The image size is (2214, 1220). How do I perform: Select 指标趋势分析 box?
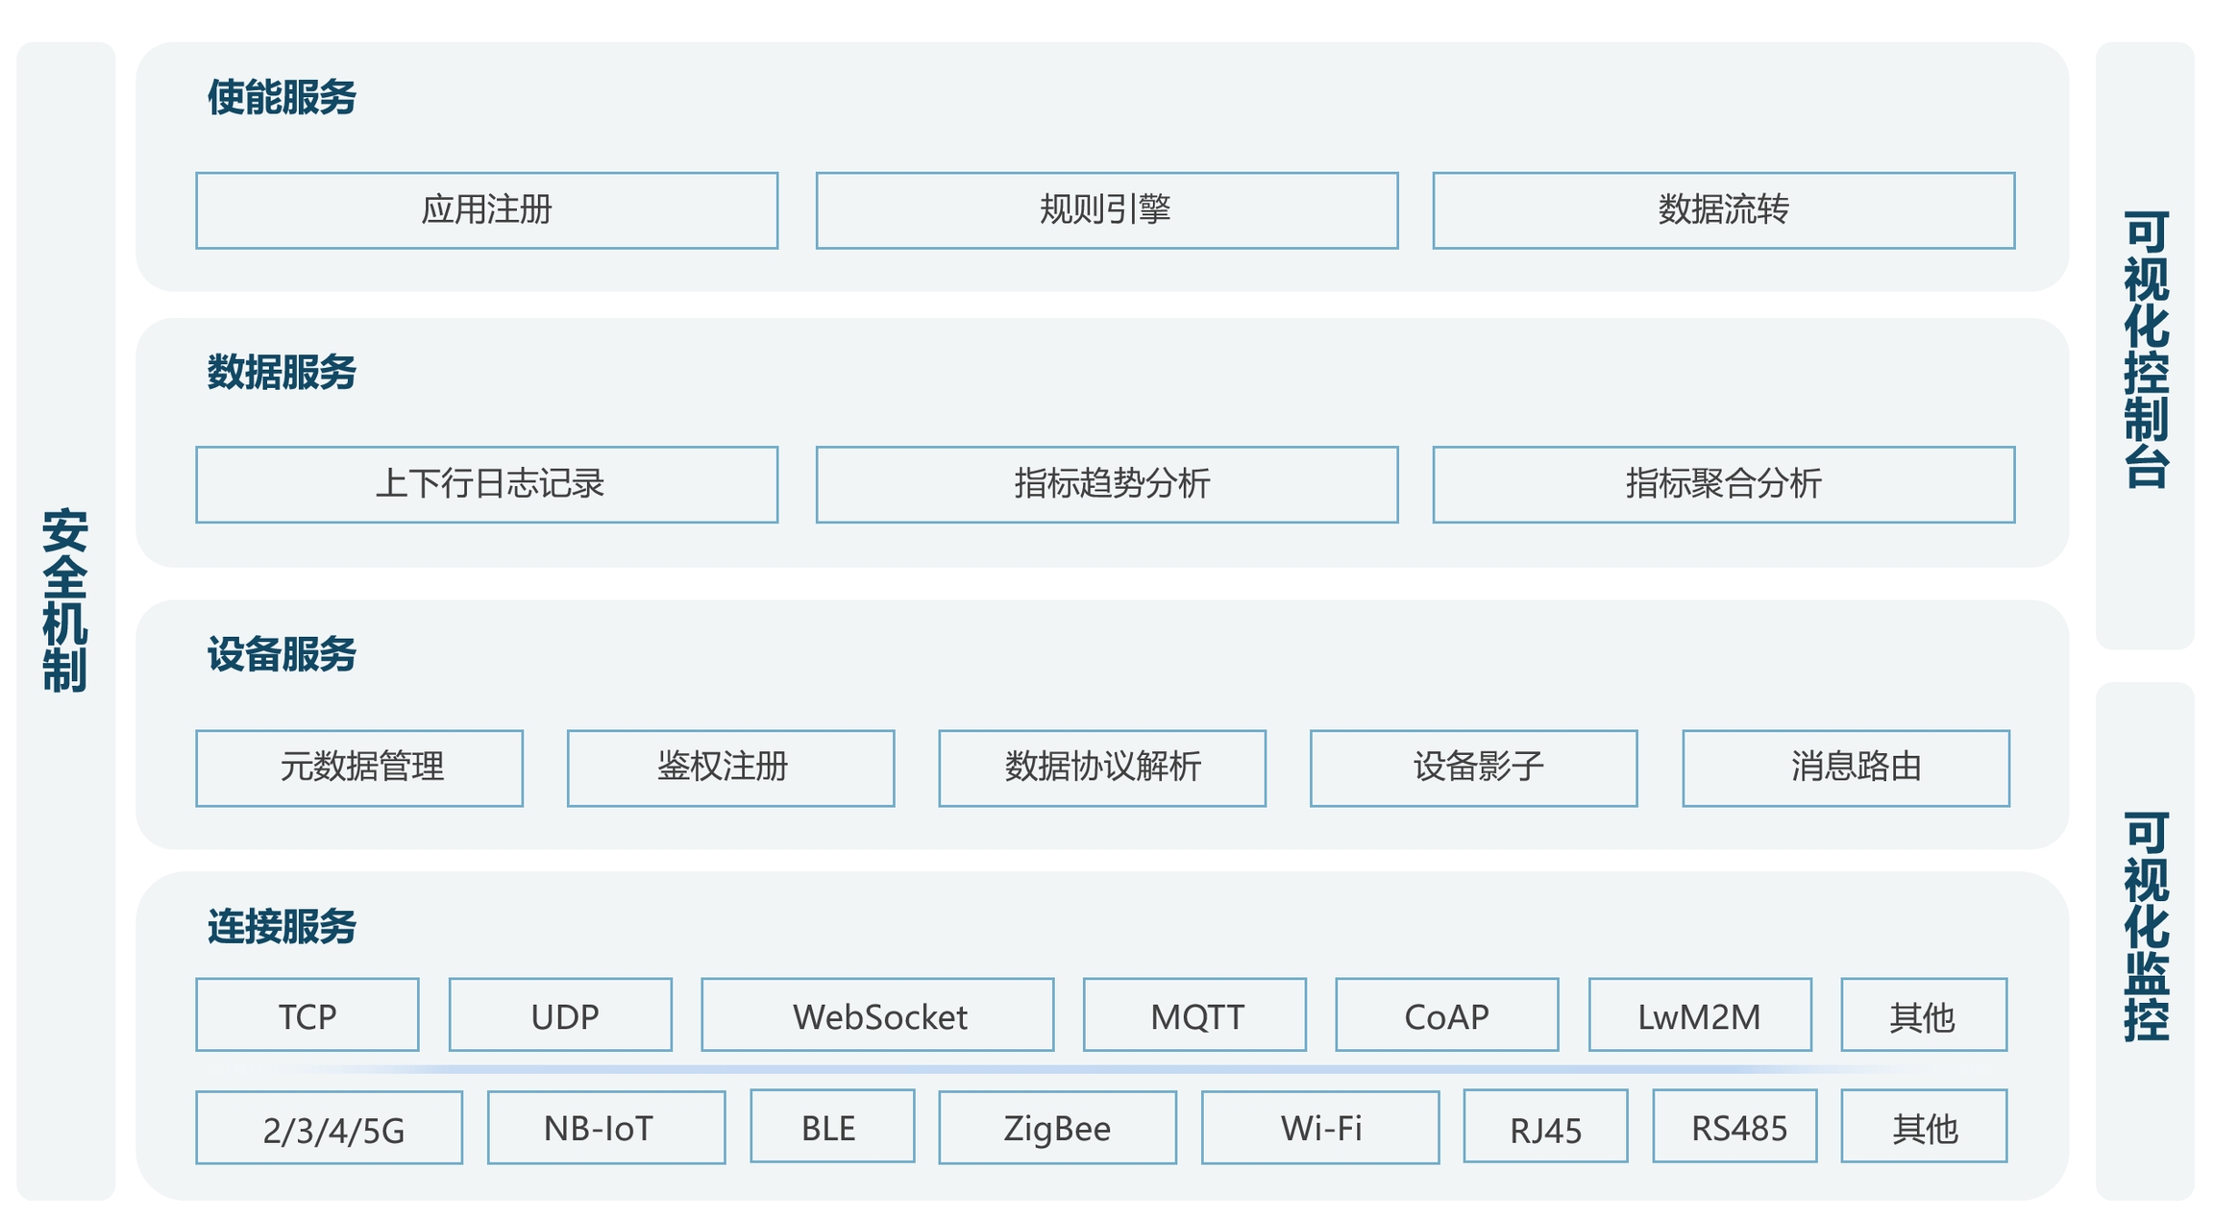[1106, 484]
